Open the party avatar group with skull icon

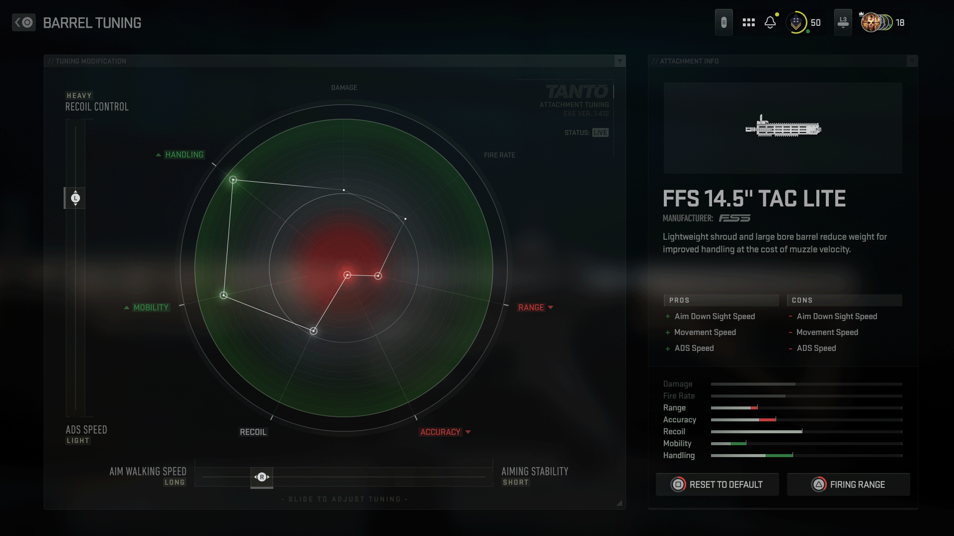point(876,22)
